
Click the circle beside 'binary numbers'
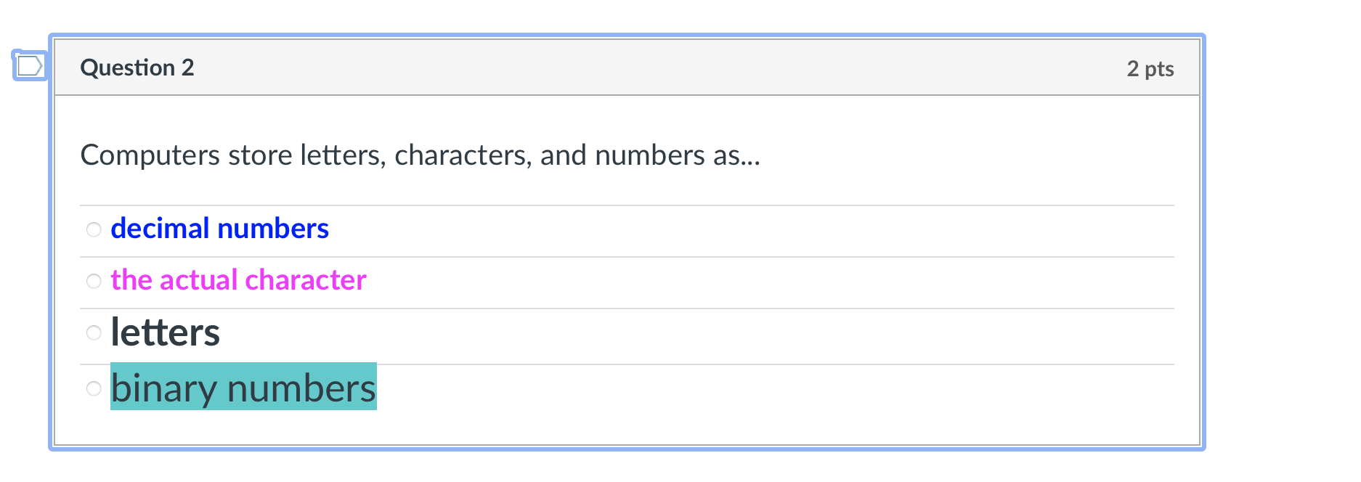pos(94,388)
